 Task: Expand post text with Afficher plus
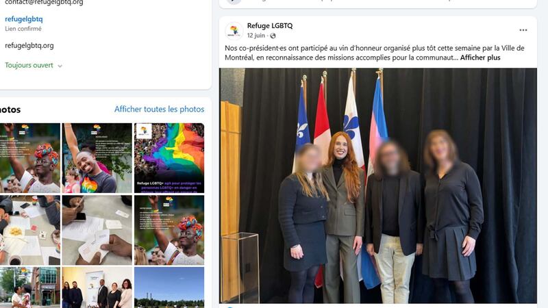pos(480,57)
